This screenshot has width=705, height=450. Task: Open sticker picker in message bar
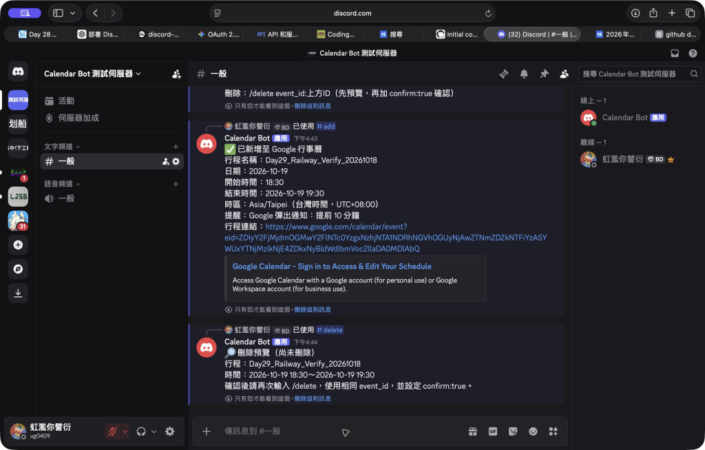[x=513, y=431]
